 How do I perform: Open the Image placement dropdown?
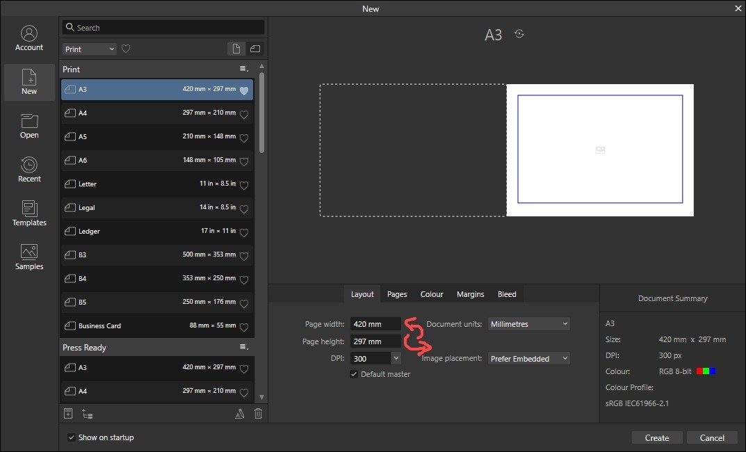pos(528,358)
